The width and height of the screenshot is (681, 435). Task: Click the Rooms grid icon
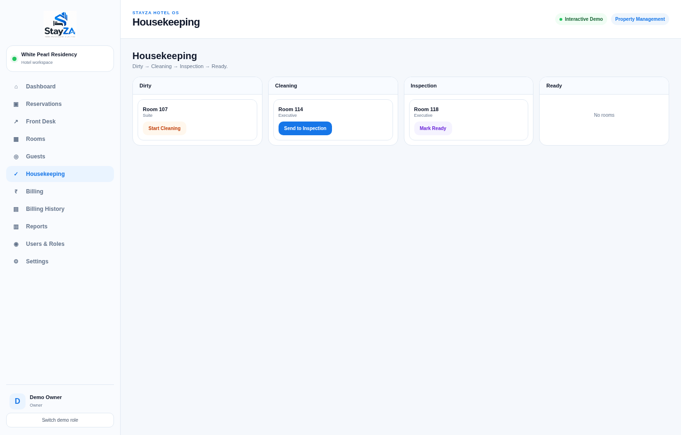tap(16, 139)
